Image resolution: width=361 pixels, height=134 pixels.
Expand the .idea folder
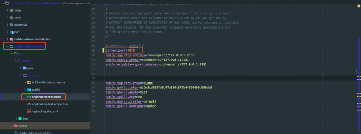click(7, 10)
